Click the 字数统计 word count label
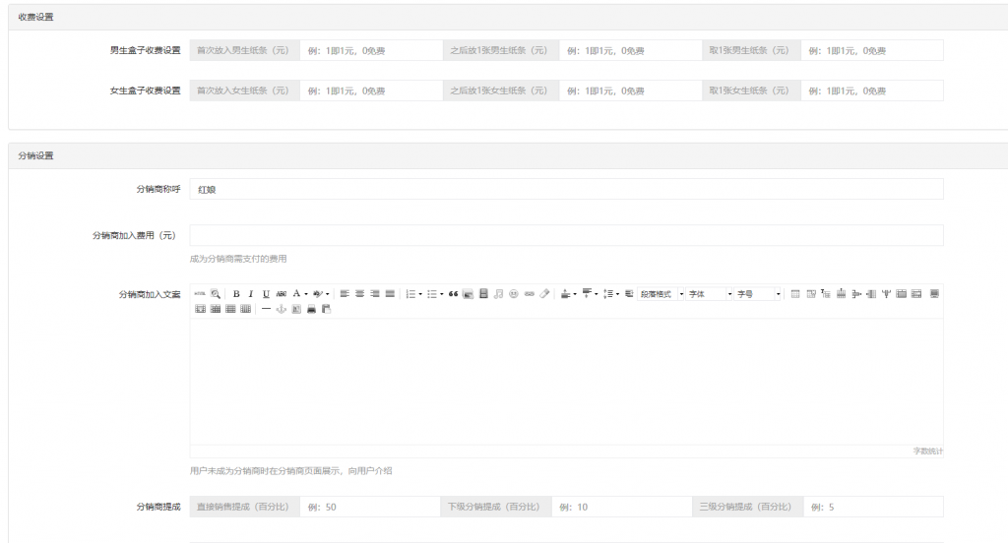1008x543 pixels. (x=927, y=452)
